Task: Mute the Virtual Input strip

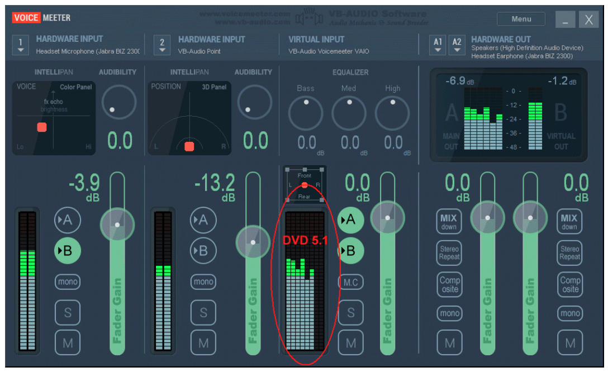Action: pyautogui.click(x=350, y=343)
